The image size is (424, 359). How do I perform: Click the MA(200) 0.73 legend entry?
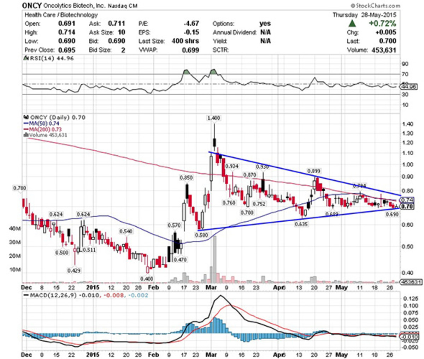coord(45,129)
